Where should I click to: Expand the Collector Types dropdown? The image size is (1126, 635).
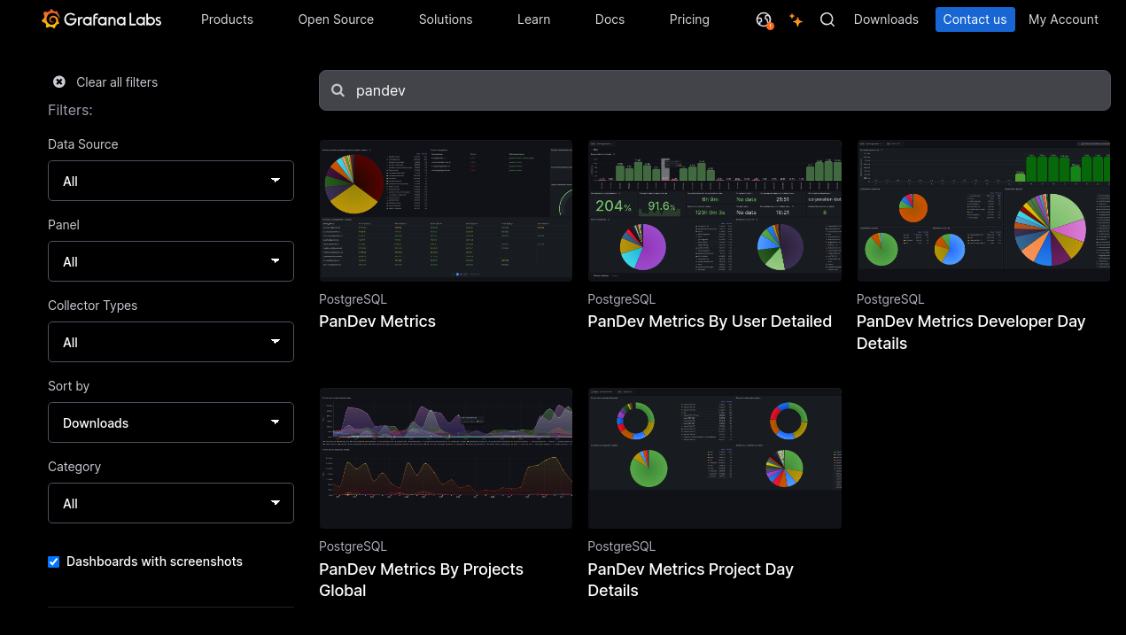171,342
